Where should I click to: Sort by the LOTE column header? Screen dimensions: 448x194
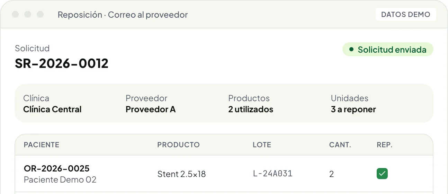point(262,145)
